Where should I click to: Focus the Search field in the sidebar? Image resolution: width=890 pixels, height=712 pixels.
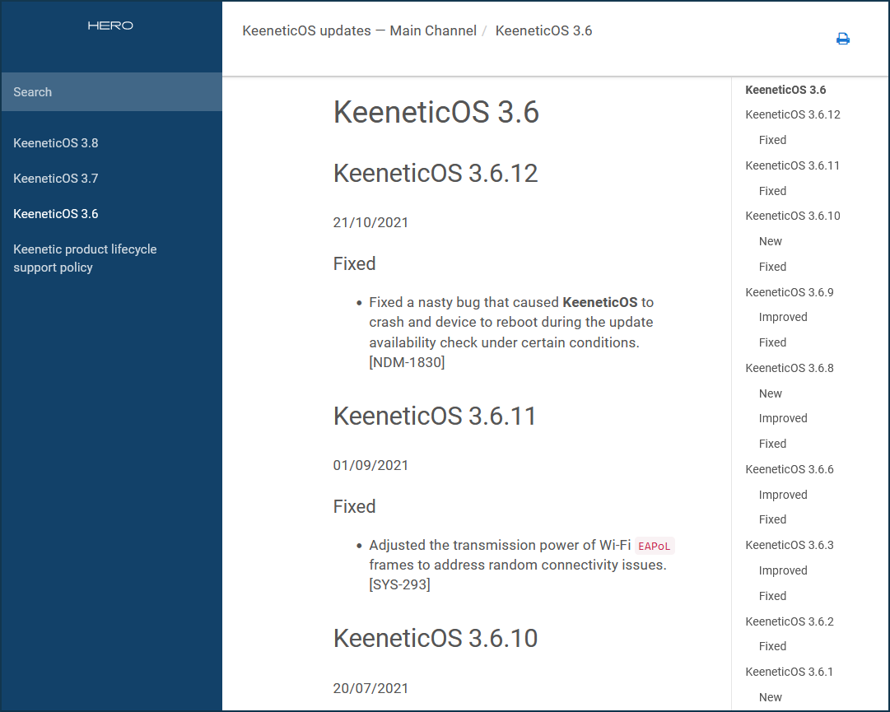click(x=112, y=92)
